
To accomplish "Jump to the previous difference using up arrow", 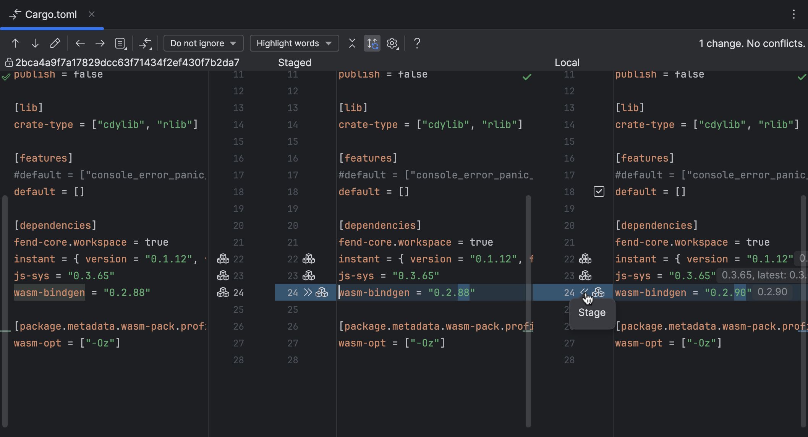I will pos(15,43).
